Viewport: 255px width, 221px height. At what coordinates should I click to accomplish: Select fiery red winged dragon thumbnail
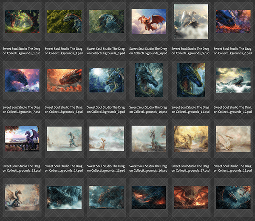[x=191, y=198]
